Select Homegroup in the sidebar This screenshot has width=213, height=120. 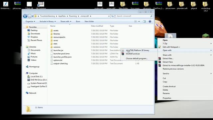pyautogui.click(x=34, y=67)
